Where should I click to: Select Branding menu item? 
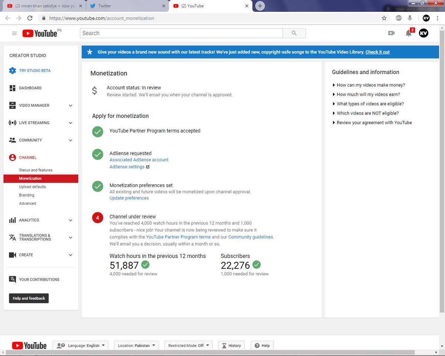point(27,195)
